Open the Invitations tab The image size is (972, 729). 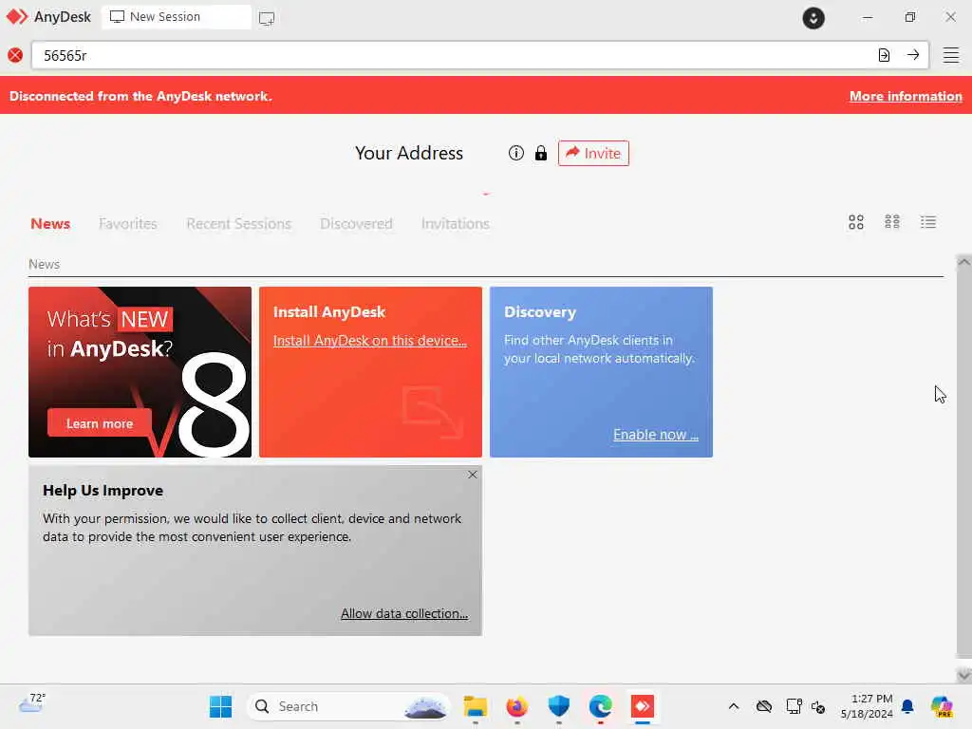click(455, 224)
